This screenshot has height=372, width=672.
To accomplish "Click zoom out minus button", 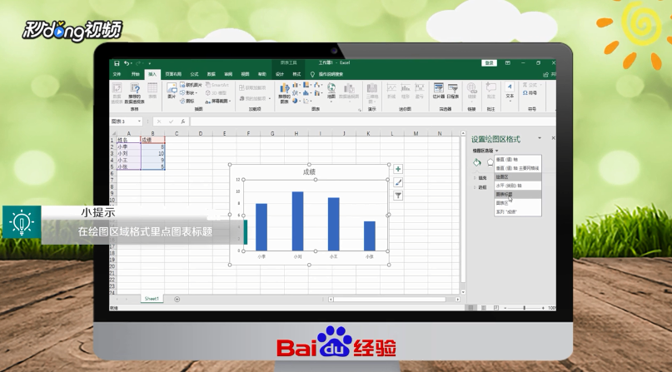I will coord(505,308).
